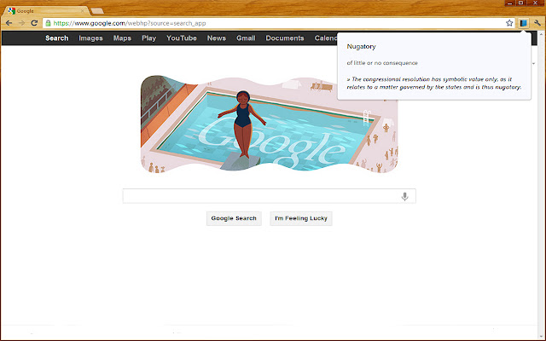This screenshot has width=546, height=341.
Task: Click the I'm Feeling Lucky button
Action: 301,218
